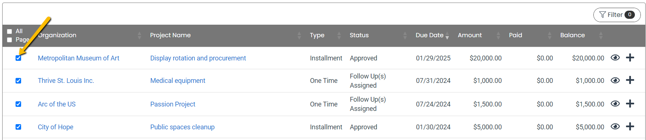Open eye icon for Arc of the US
The height and width of the screenshot is (140, 646).
click(615, 104)
